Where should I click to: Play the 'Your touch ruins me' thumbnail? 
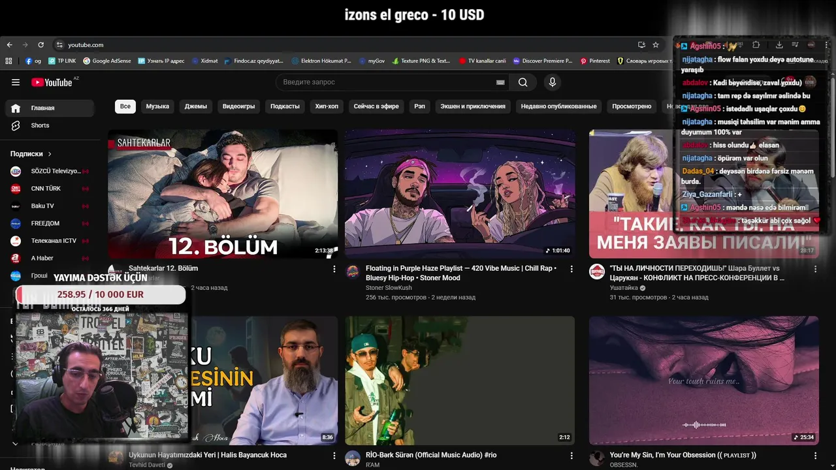[703, 381]
